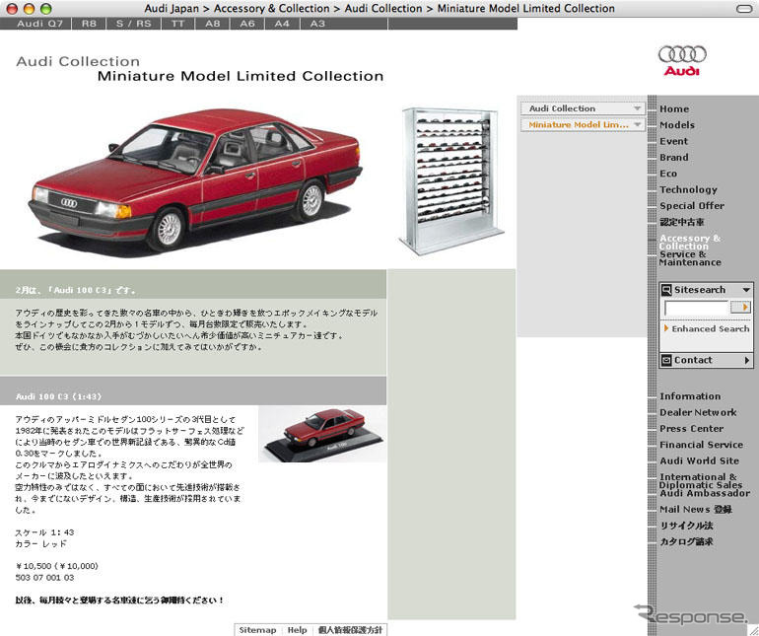Open the Eco navigation link

(668, 174)
